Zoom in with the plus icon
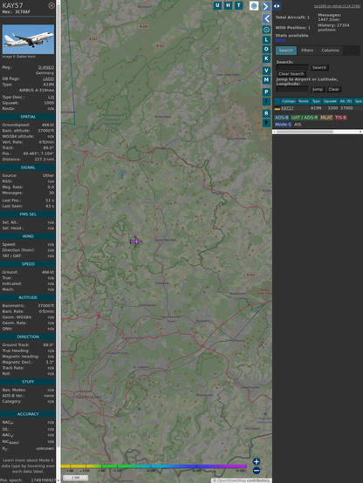Viewport: 363px width, 483px height. [257, 461]
